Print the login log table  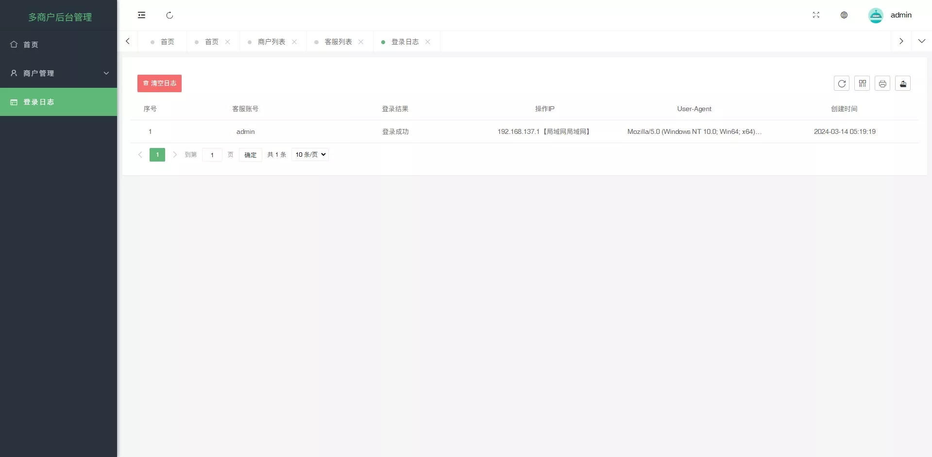point(882,83)
